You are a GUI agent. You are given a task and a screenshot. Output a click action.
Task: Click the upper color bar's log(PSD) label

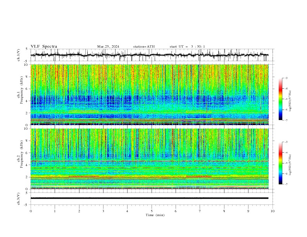pyautogui.click(x=290, y=101)
